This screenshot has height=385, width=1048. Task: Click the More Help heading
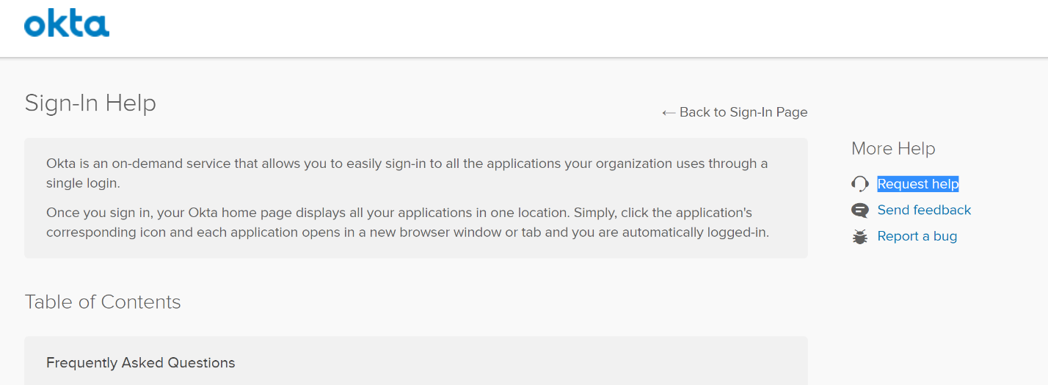[893, 148]
